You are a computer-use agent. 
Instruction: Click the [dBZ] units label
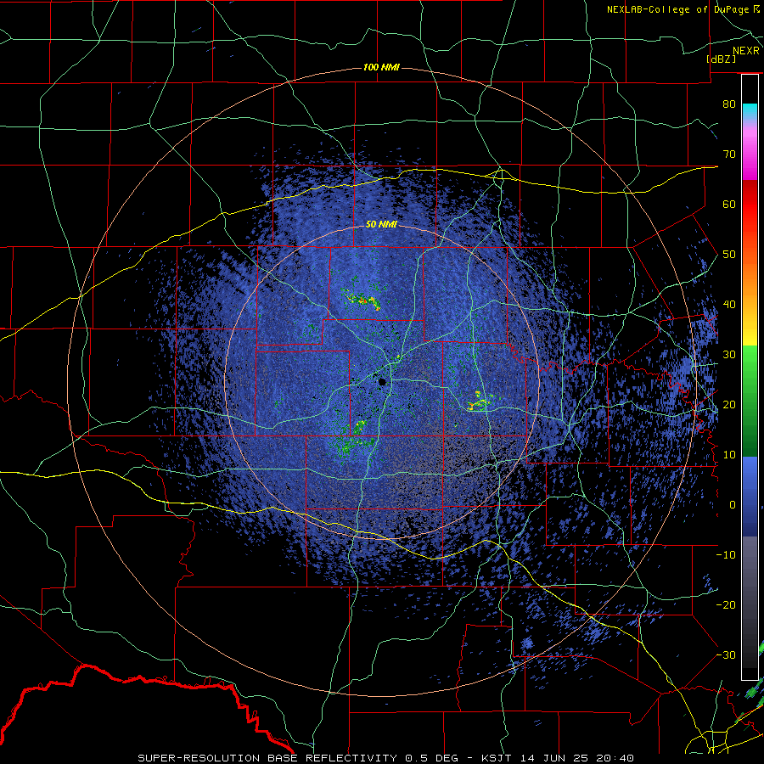coord(721,59)
